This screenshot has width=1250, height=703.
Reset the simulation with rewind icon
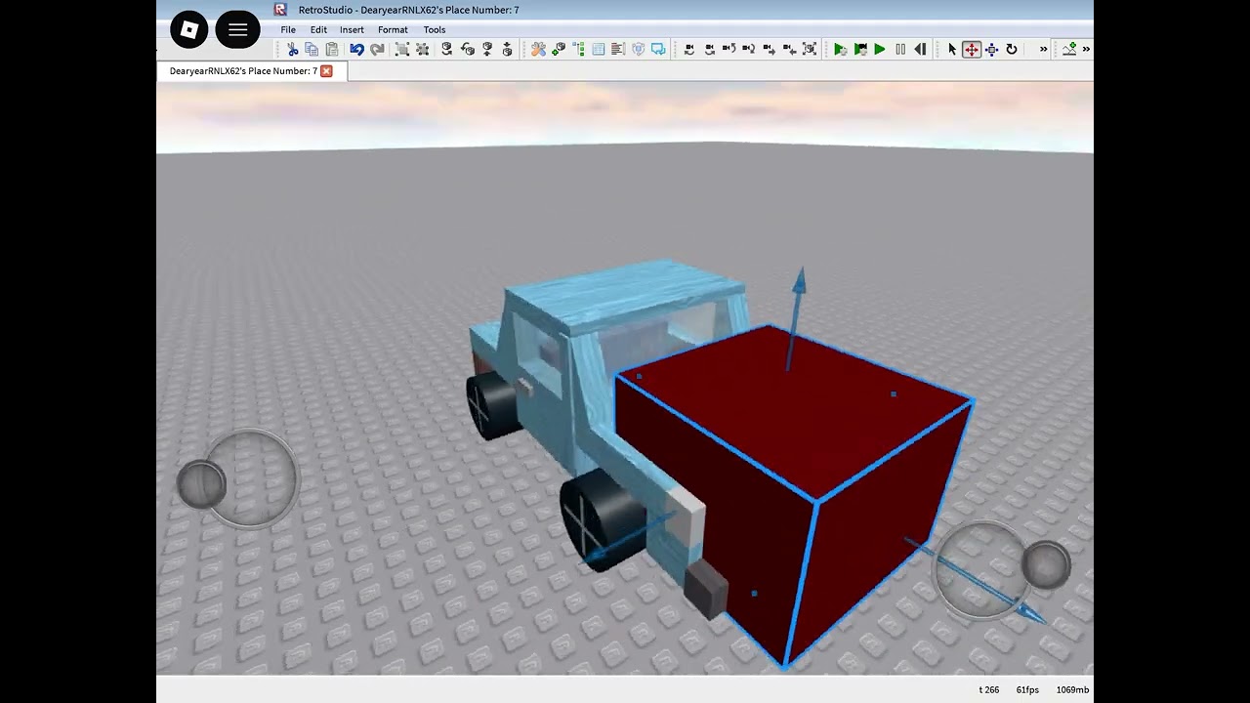point(920,49)
